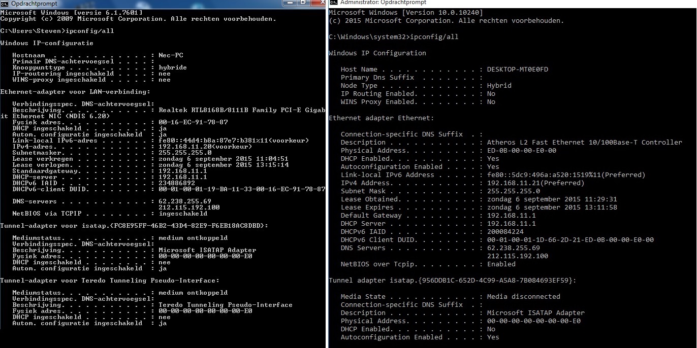
Task: Click the left Opdrachtprompt window system icon
Action: 4,3
